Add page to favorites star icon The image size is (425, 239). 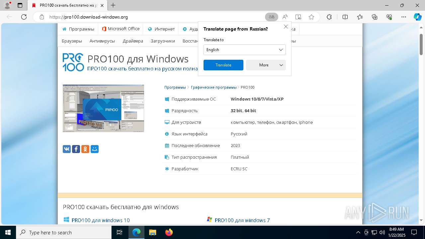point(311,17)
